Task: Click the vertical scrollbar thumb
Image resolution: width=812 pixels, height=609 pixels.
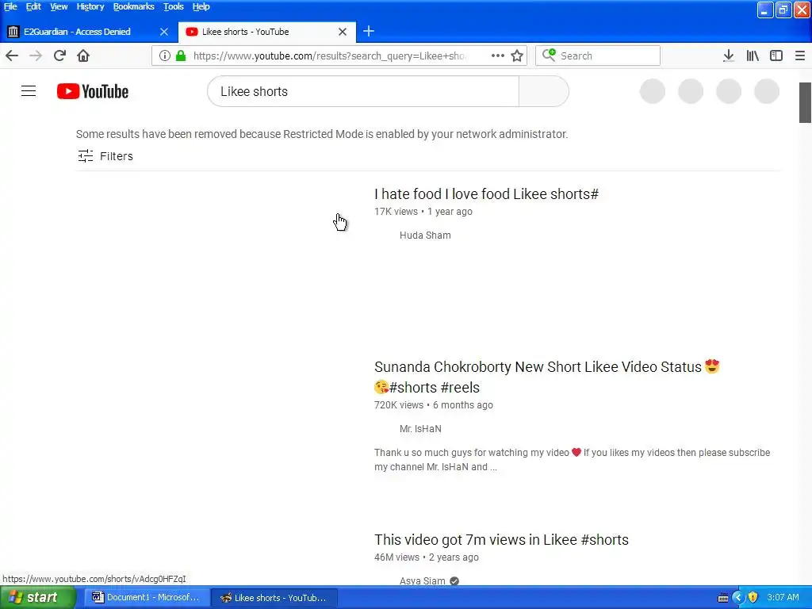Action: tap(805, 102)
